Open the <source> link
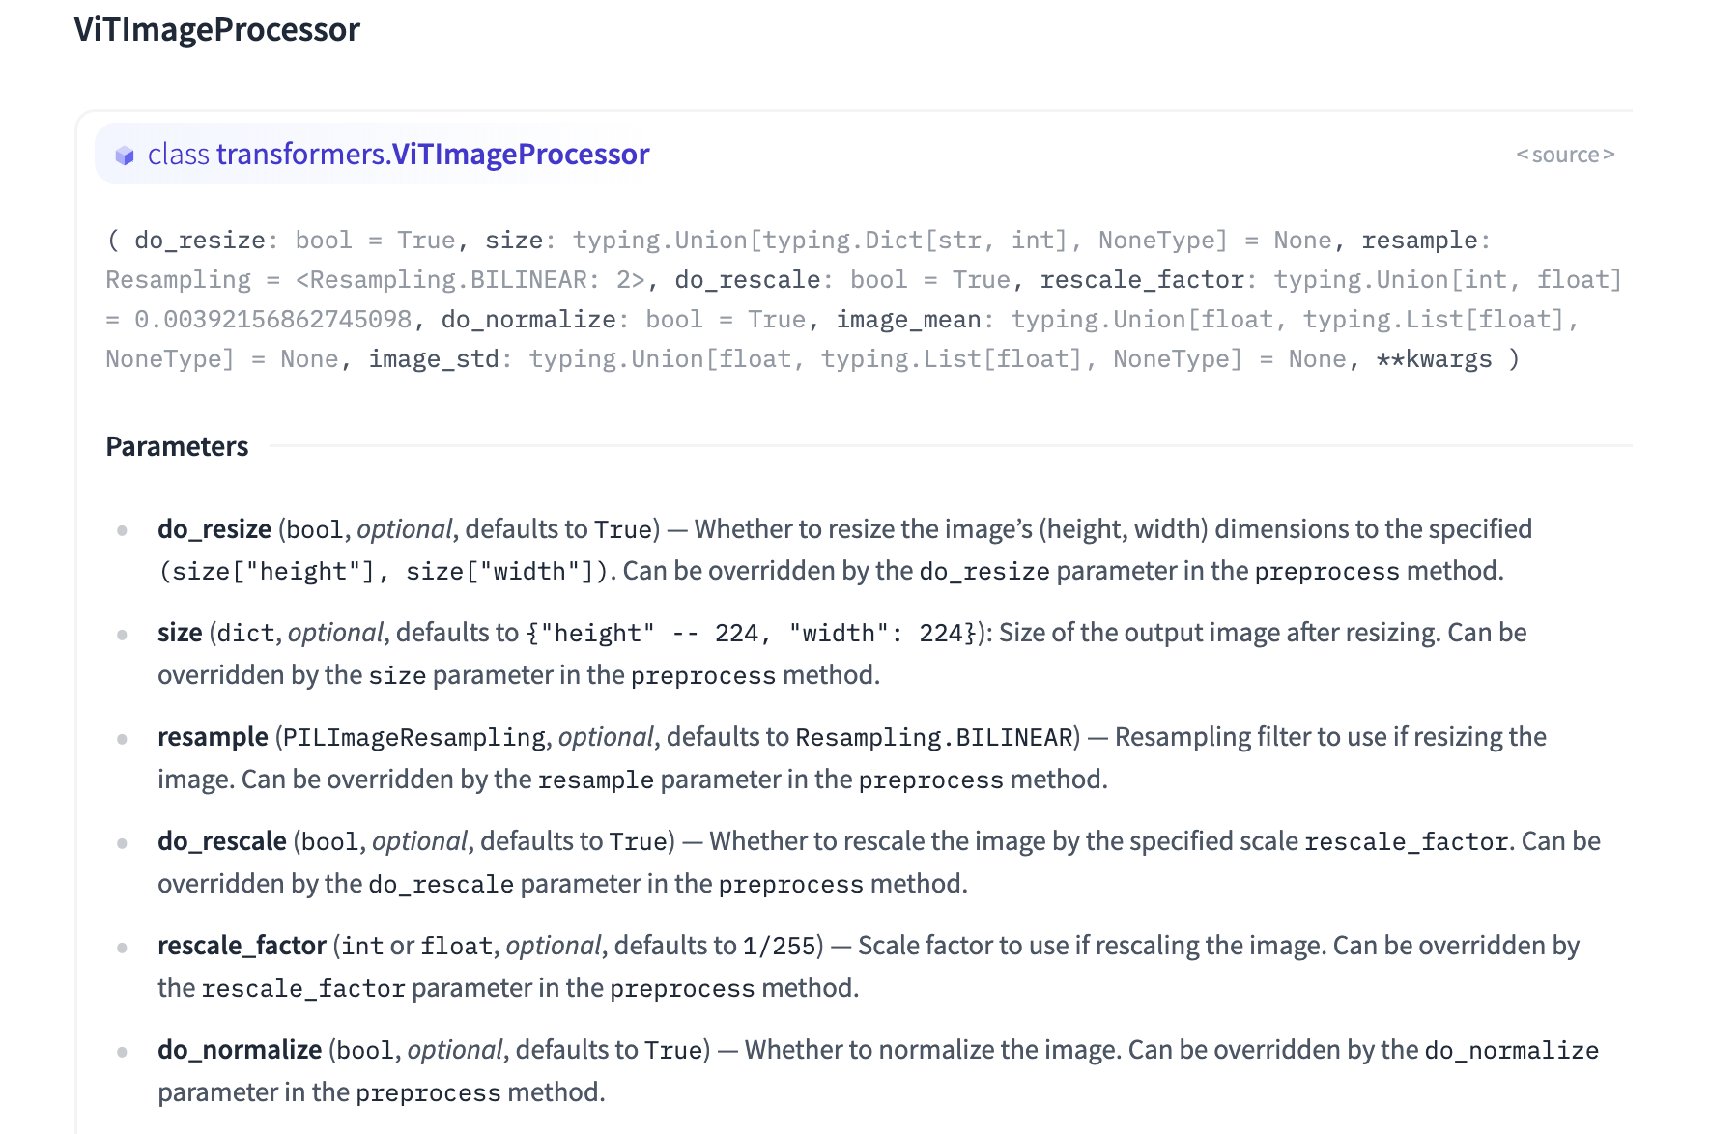The height and width of the screenshot is (1134, 1710). (x=1565, y=155)
